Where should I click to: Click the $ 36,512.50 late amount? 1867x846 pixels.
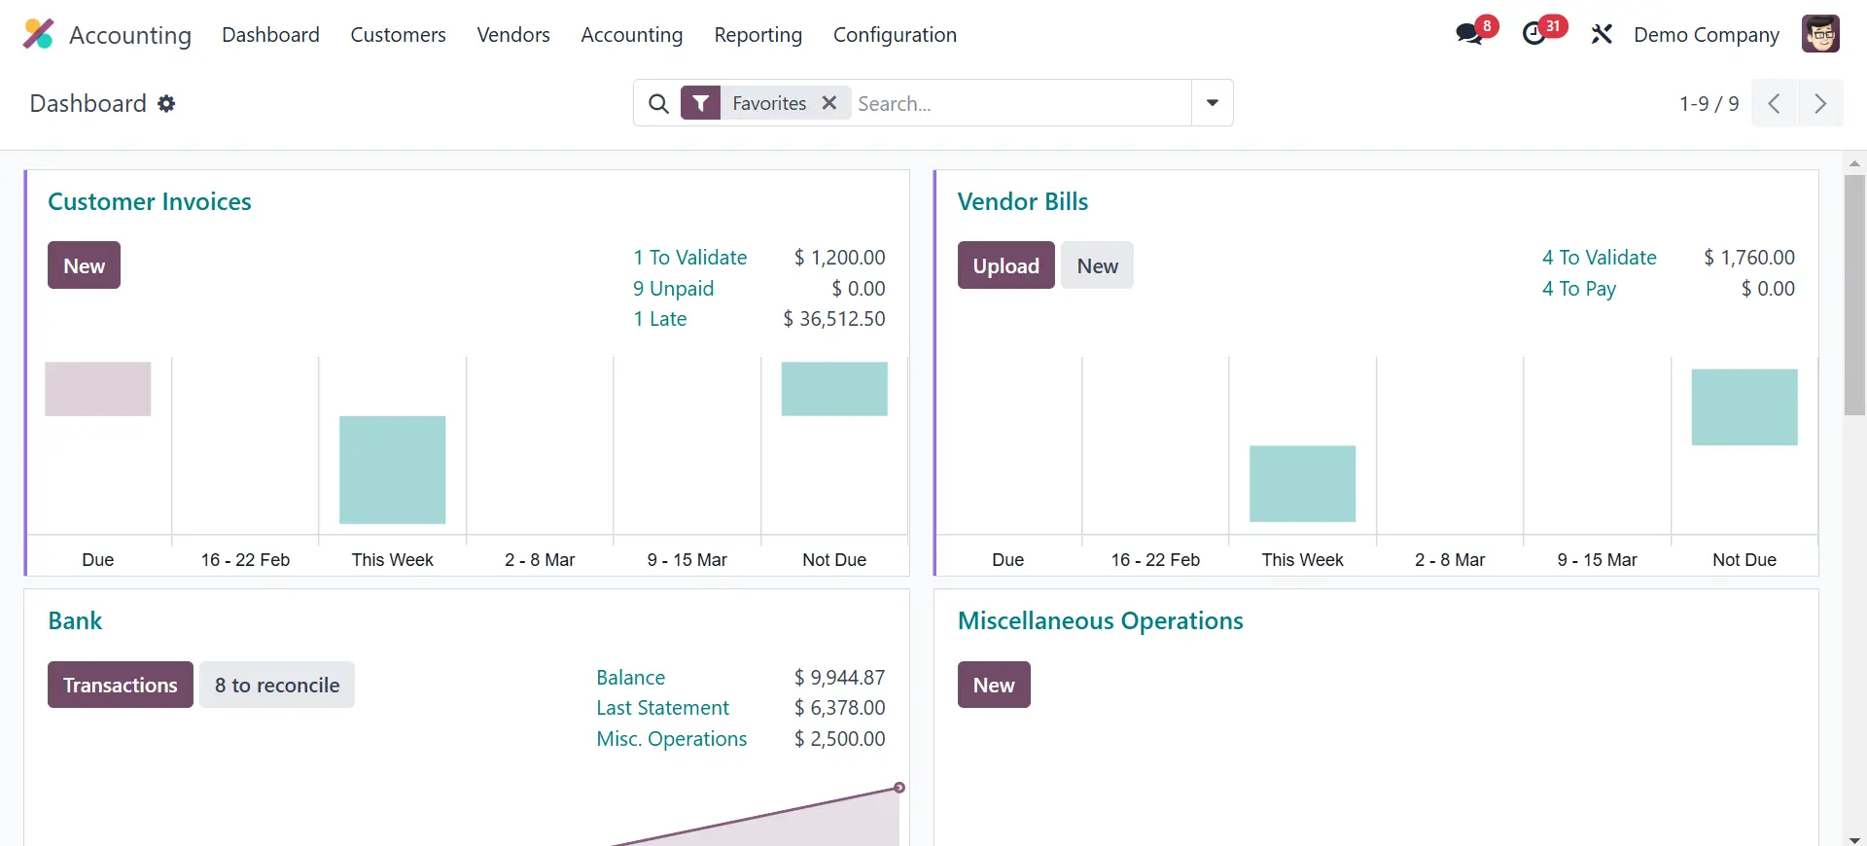[x=834, y=318]
